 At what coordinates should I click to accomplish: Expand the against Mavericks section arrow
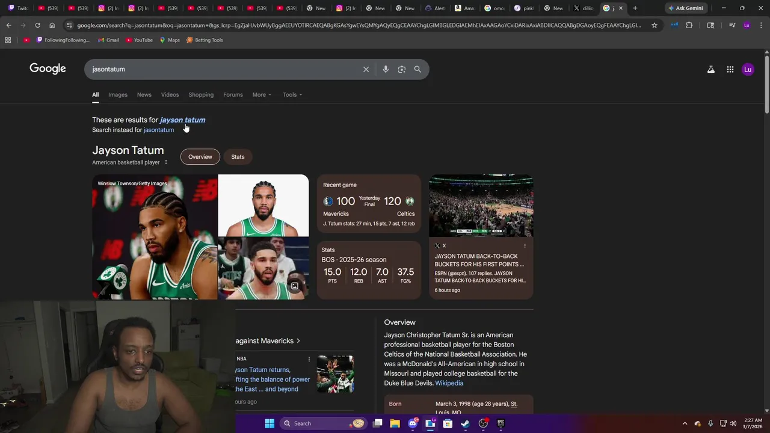[x=298, y=341]
